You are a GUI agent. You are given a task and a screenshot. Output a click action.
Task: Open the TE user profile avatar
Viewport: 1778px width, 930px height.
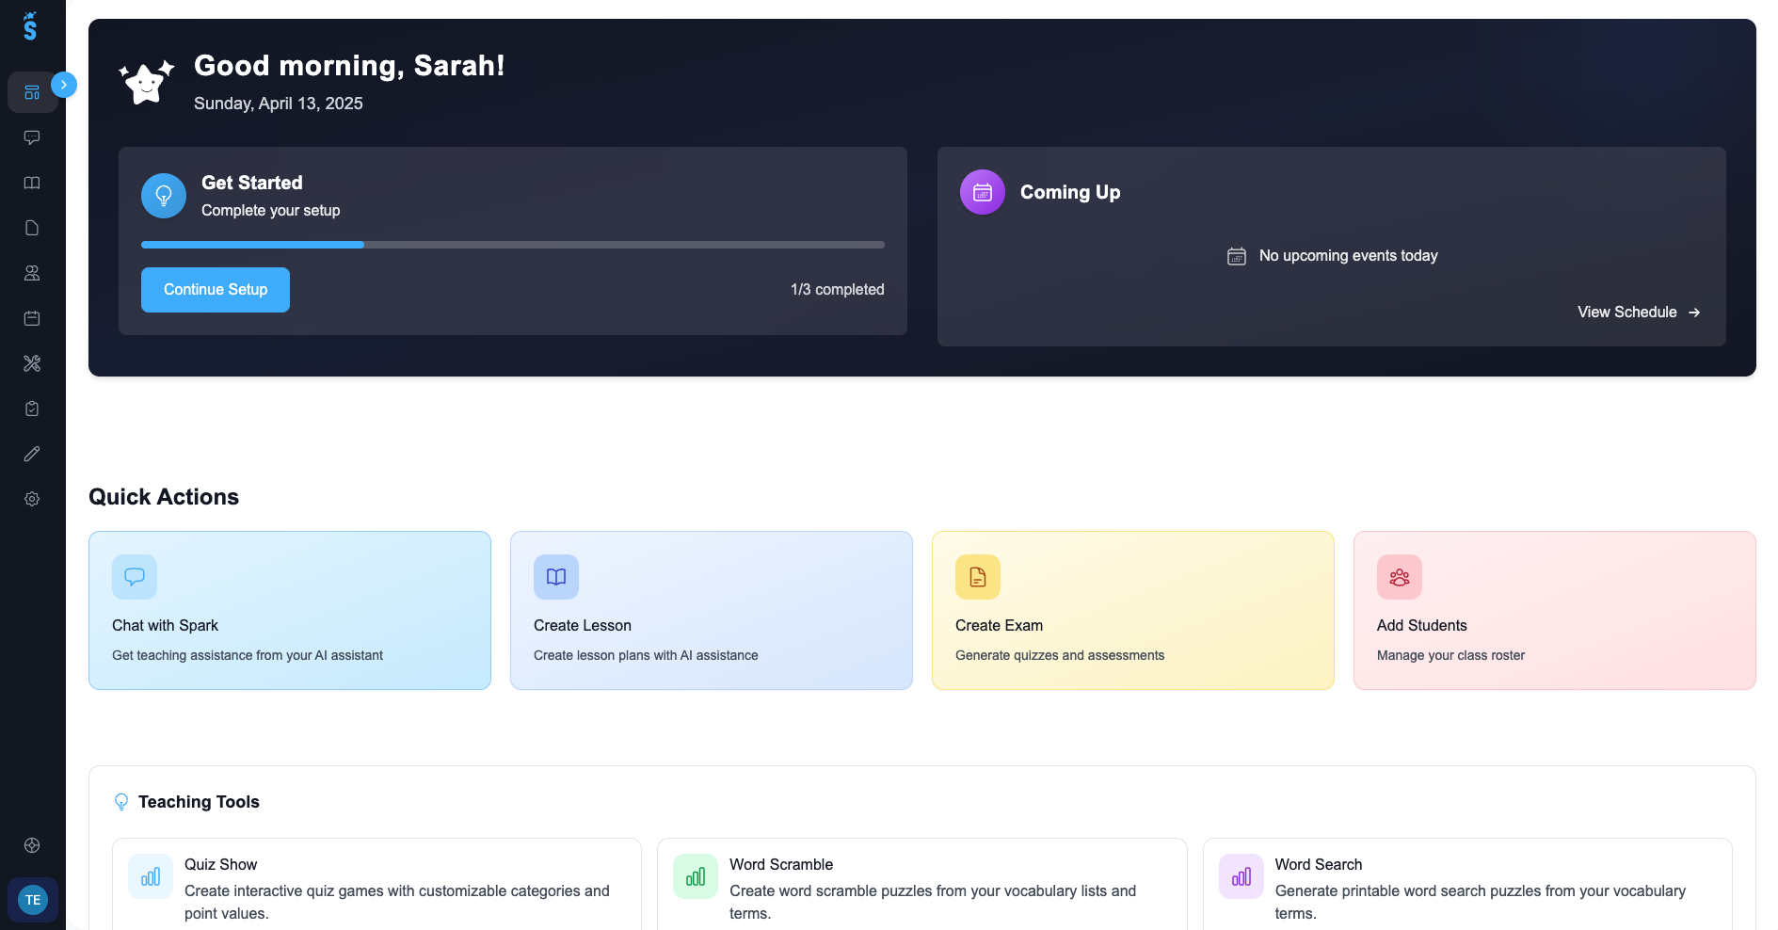32,899
